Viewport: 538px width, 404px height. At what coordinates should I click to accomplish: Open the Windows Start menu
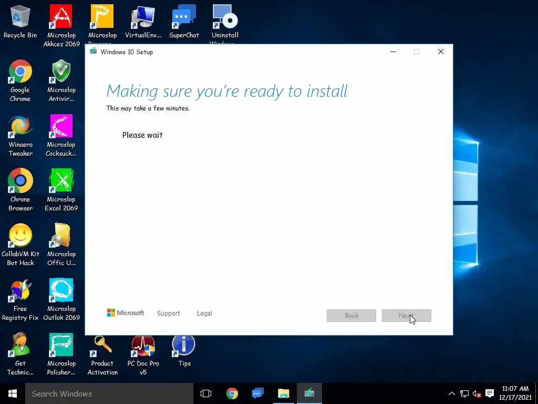click(13, 393)
